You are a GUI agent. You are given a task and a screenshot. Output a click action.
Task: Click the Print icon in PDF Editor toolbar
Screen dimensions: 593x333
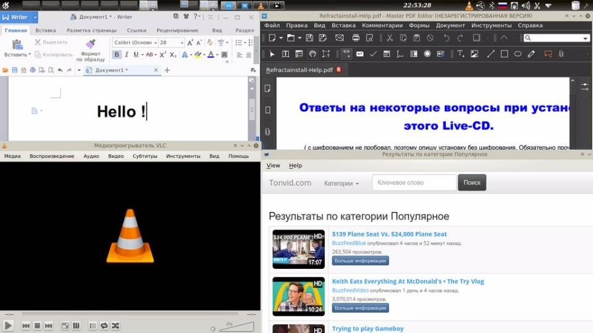[356, 38]
